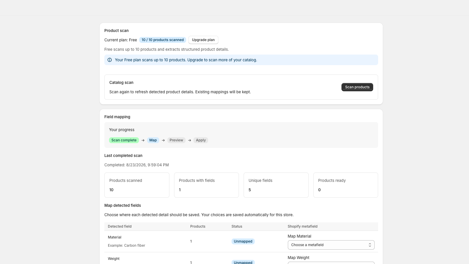Click the arrow between Preview and Apply
The width and height of the screenshot is (469, 264).
click(190, 140)
